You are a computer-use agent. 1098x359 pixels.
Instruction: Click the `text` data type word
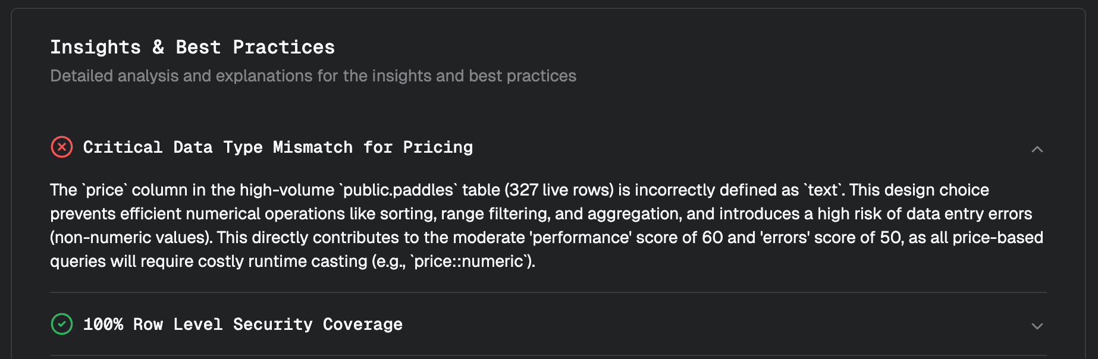[x=824, y=190]
